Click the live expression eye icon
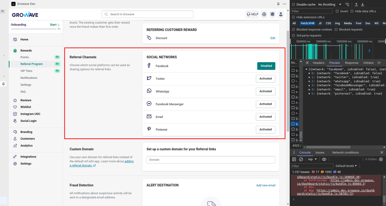 [x=324, y=159]
